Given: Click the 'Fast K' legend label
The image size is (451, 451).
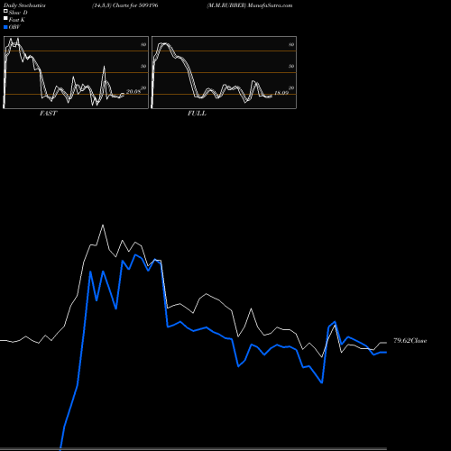Looking at the screenshot, I should click(x=17, y=20).
